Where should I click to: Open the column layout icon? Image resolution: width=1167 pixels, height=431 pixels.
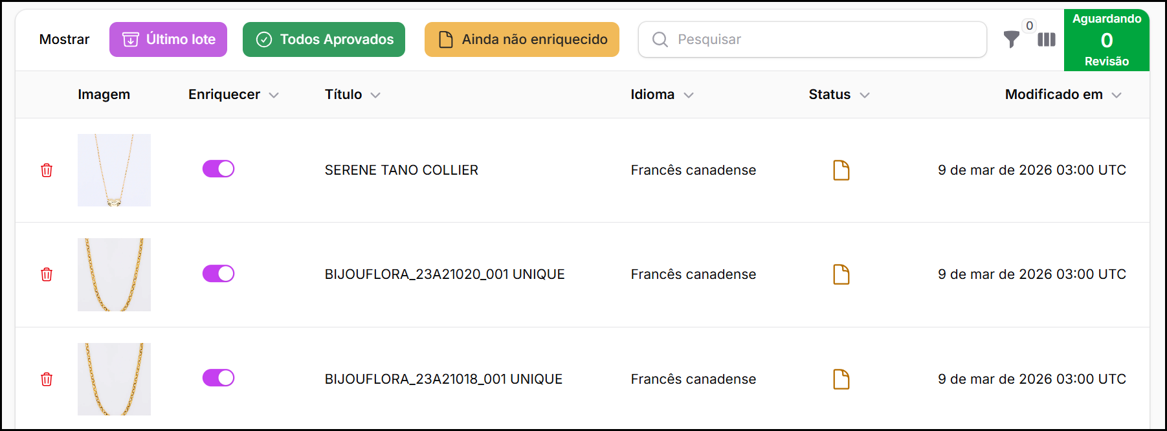(x=1047, y=40)
